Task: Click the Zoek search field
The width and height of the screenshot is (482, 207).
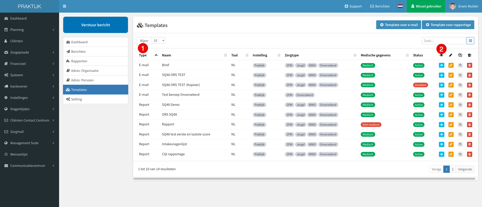Action: [x=444, y=41]
